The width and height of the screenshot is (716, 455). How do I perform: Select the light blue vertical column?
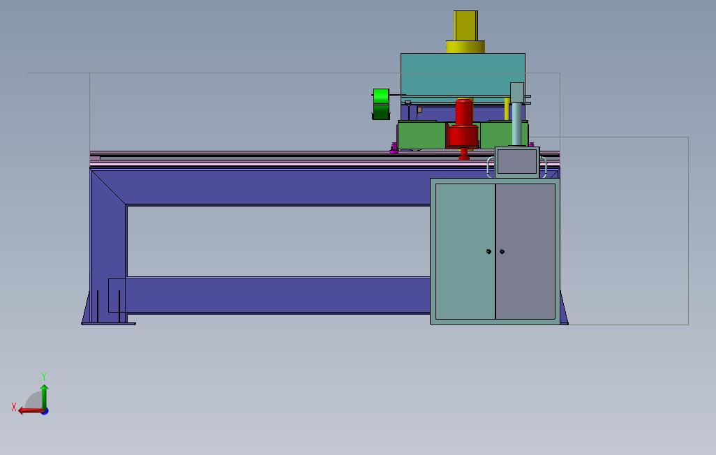pos(517,124)
